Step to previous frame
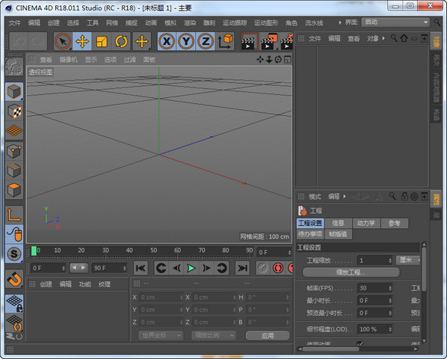Screen dimensions: 447x359 tap(176, 268)
